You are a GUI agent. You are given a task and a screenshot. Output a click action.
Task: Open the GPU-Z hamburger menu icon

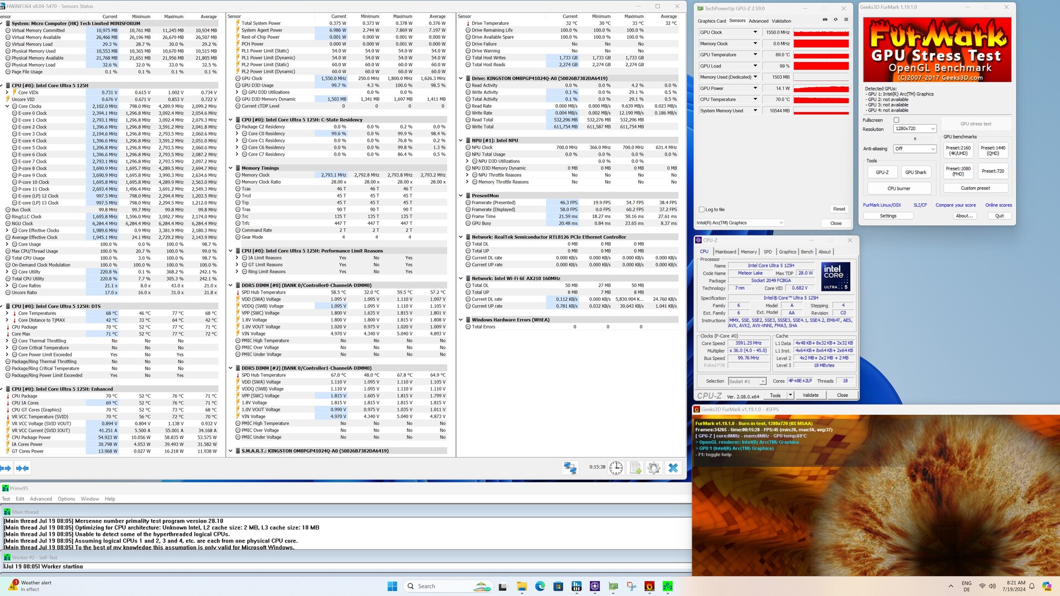[846, 20]
